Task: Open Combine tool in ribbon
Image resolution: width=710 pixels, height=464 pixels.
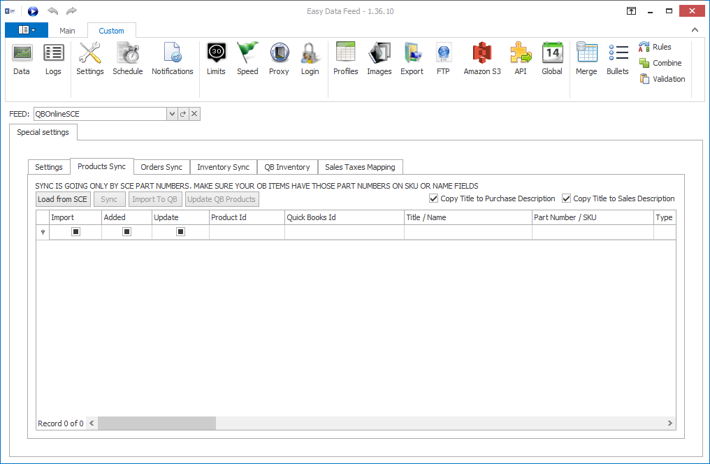Action: pyautogui.click(x=660, y=63)
